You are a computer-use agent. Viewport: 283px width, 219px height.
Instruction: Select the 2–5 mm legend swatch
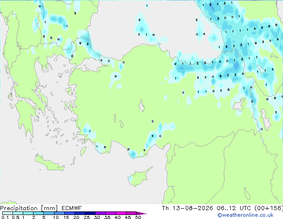38,213
